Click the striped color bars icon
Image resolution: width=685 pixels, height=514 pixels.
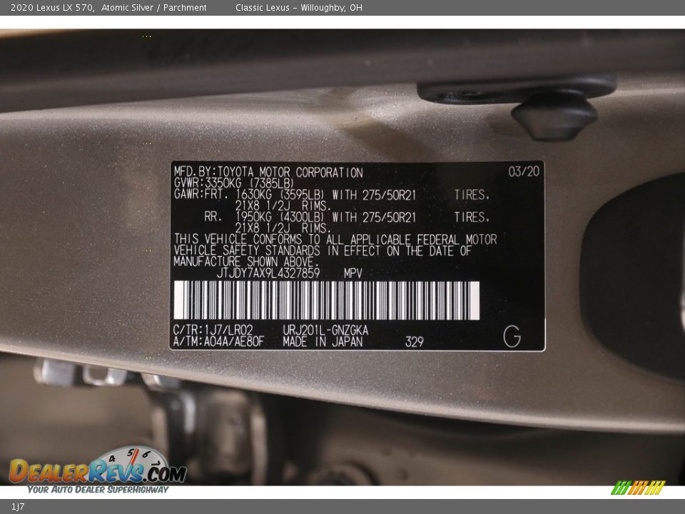coord(638,488)
